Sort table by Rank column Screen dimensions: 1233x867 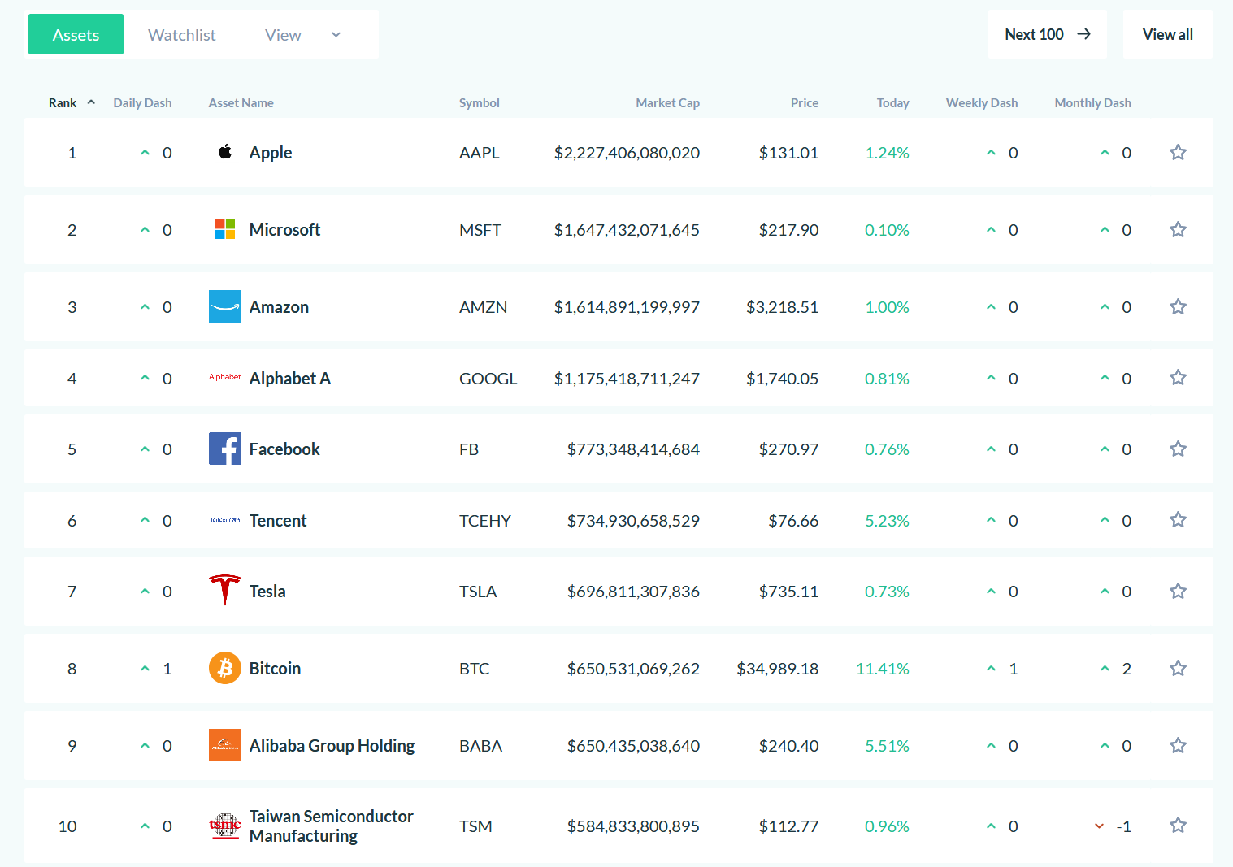pyautogui.click(x=63, y=103)
